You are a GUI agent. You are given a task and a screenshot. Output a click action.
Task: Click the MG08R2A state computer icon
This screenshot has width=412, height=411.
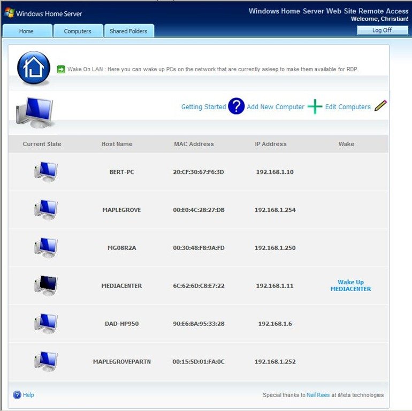coord(46,248)
